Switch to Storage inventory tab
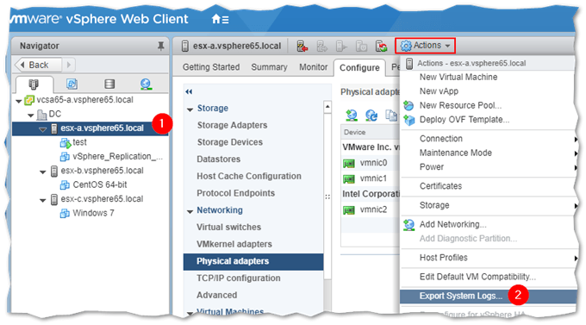Image resolution: width=586 pixels, height=325 pixels. (109, 84)
